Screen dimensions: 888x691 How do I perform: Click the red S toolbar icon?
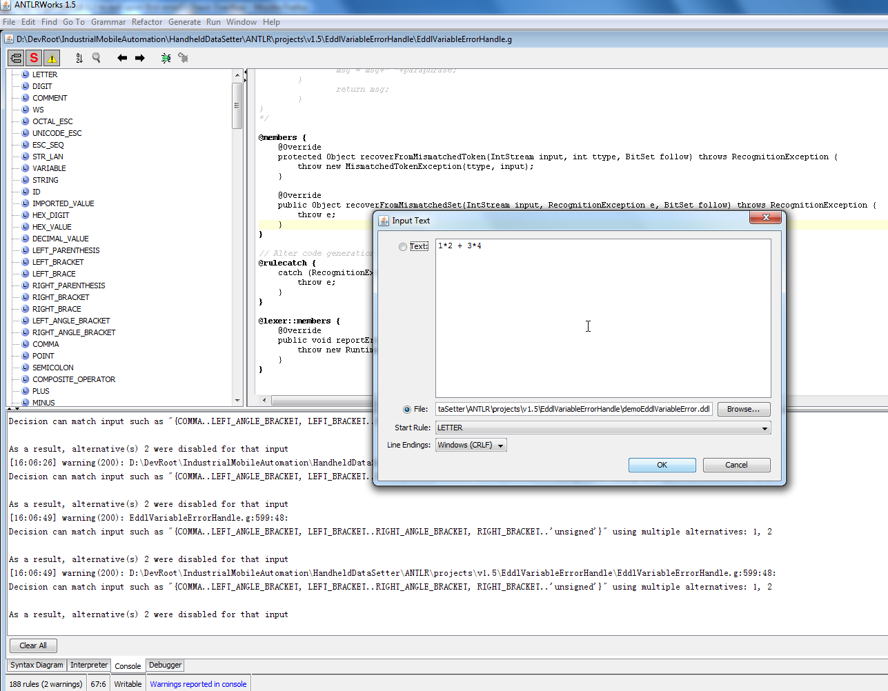point(34,58)
